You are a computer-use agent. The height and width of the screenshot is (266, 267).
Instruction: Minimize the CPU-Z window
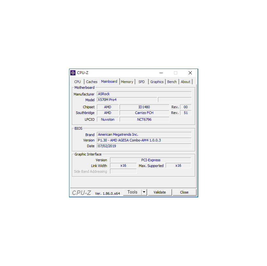tap(161, 73)
